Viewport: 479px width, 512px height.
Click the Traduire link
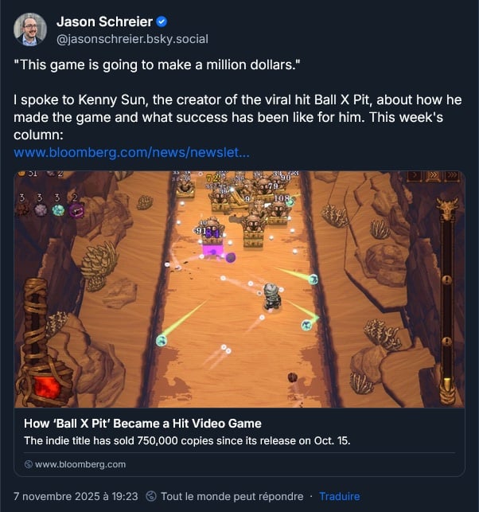339,496
